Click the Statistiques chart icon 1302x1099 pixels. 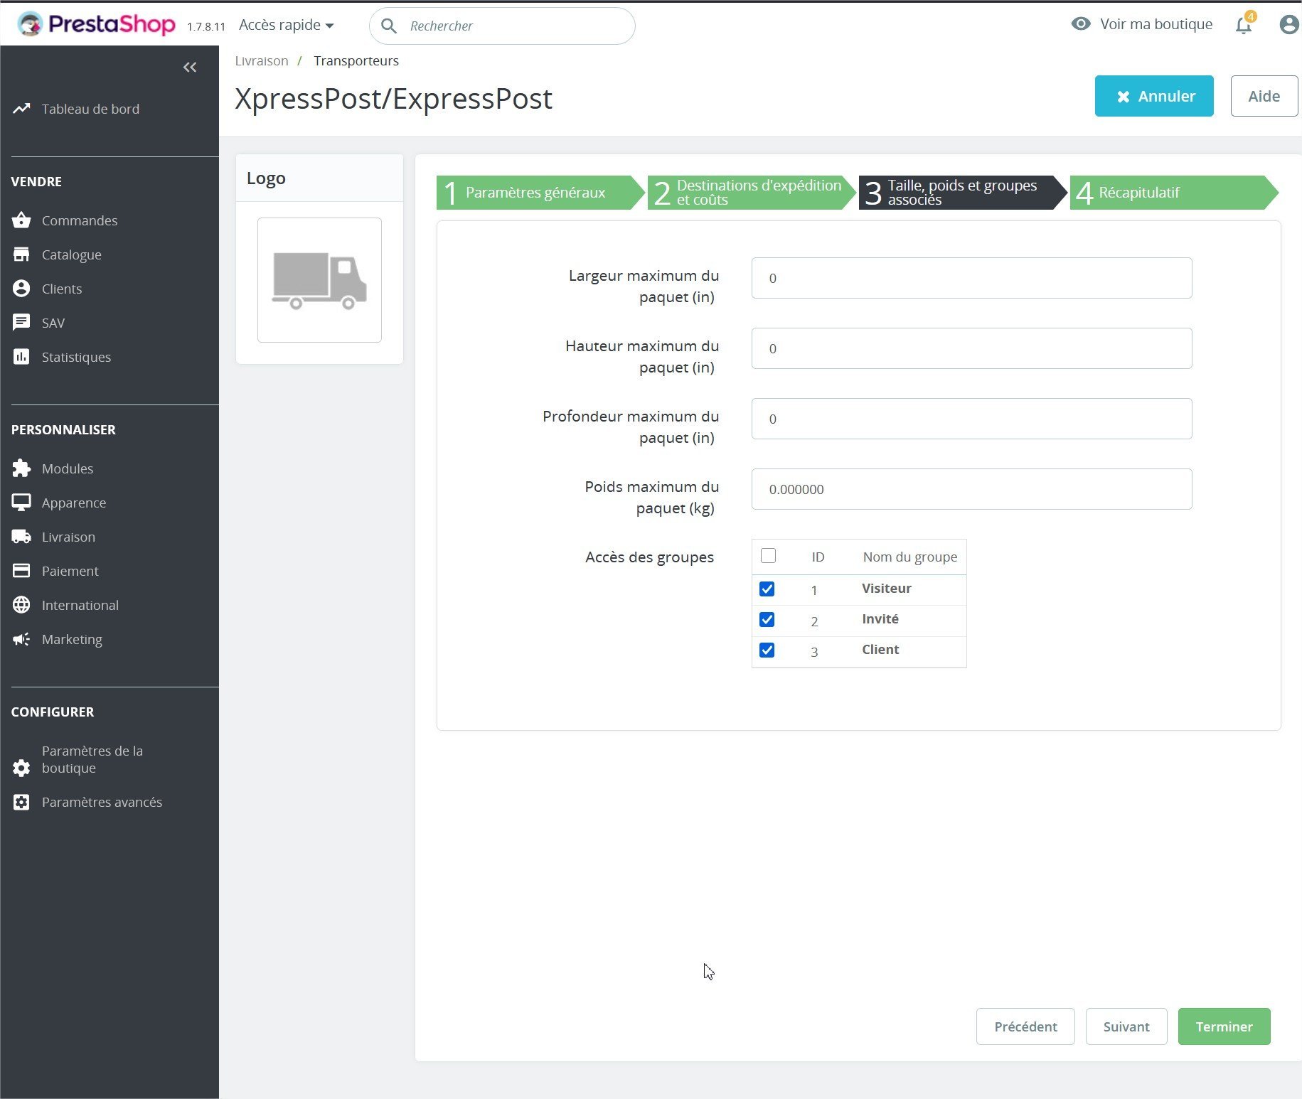tap(21, 357)
